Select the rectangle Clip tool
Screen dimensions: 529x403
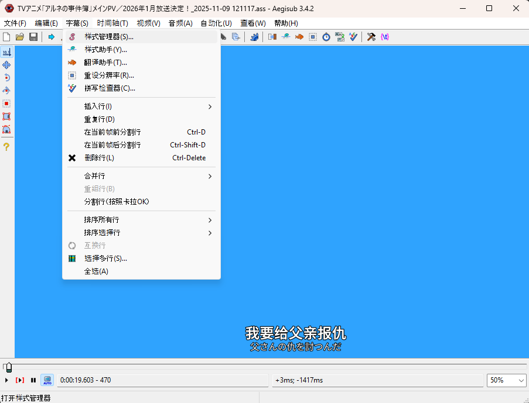click(x=6, y=116)
